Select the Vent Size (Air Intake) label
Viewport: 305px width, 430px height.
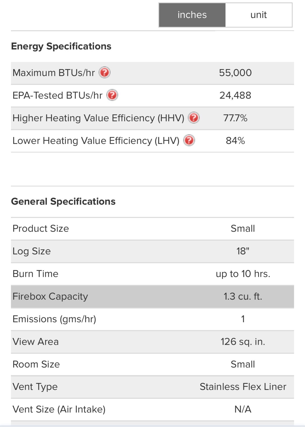coord(59,409)
